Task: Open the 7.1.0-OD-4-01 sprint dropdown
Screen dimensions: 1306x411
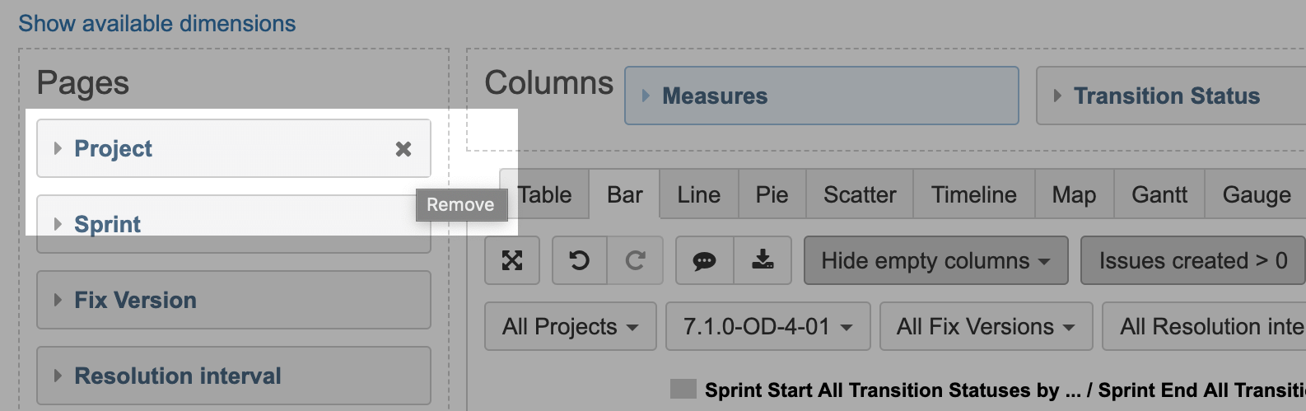Action: [x=767, y=326]
